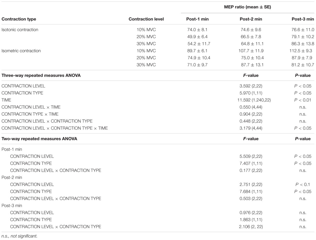Select the 'Isometric contraction' row label
The image size is (316, 240).
[21, 51]
